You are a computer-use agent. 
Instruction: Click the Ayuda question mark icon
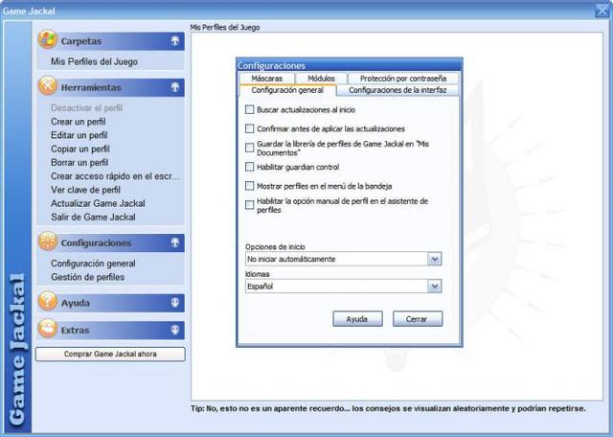tap(48, 302)
